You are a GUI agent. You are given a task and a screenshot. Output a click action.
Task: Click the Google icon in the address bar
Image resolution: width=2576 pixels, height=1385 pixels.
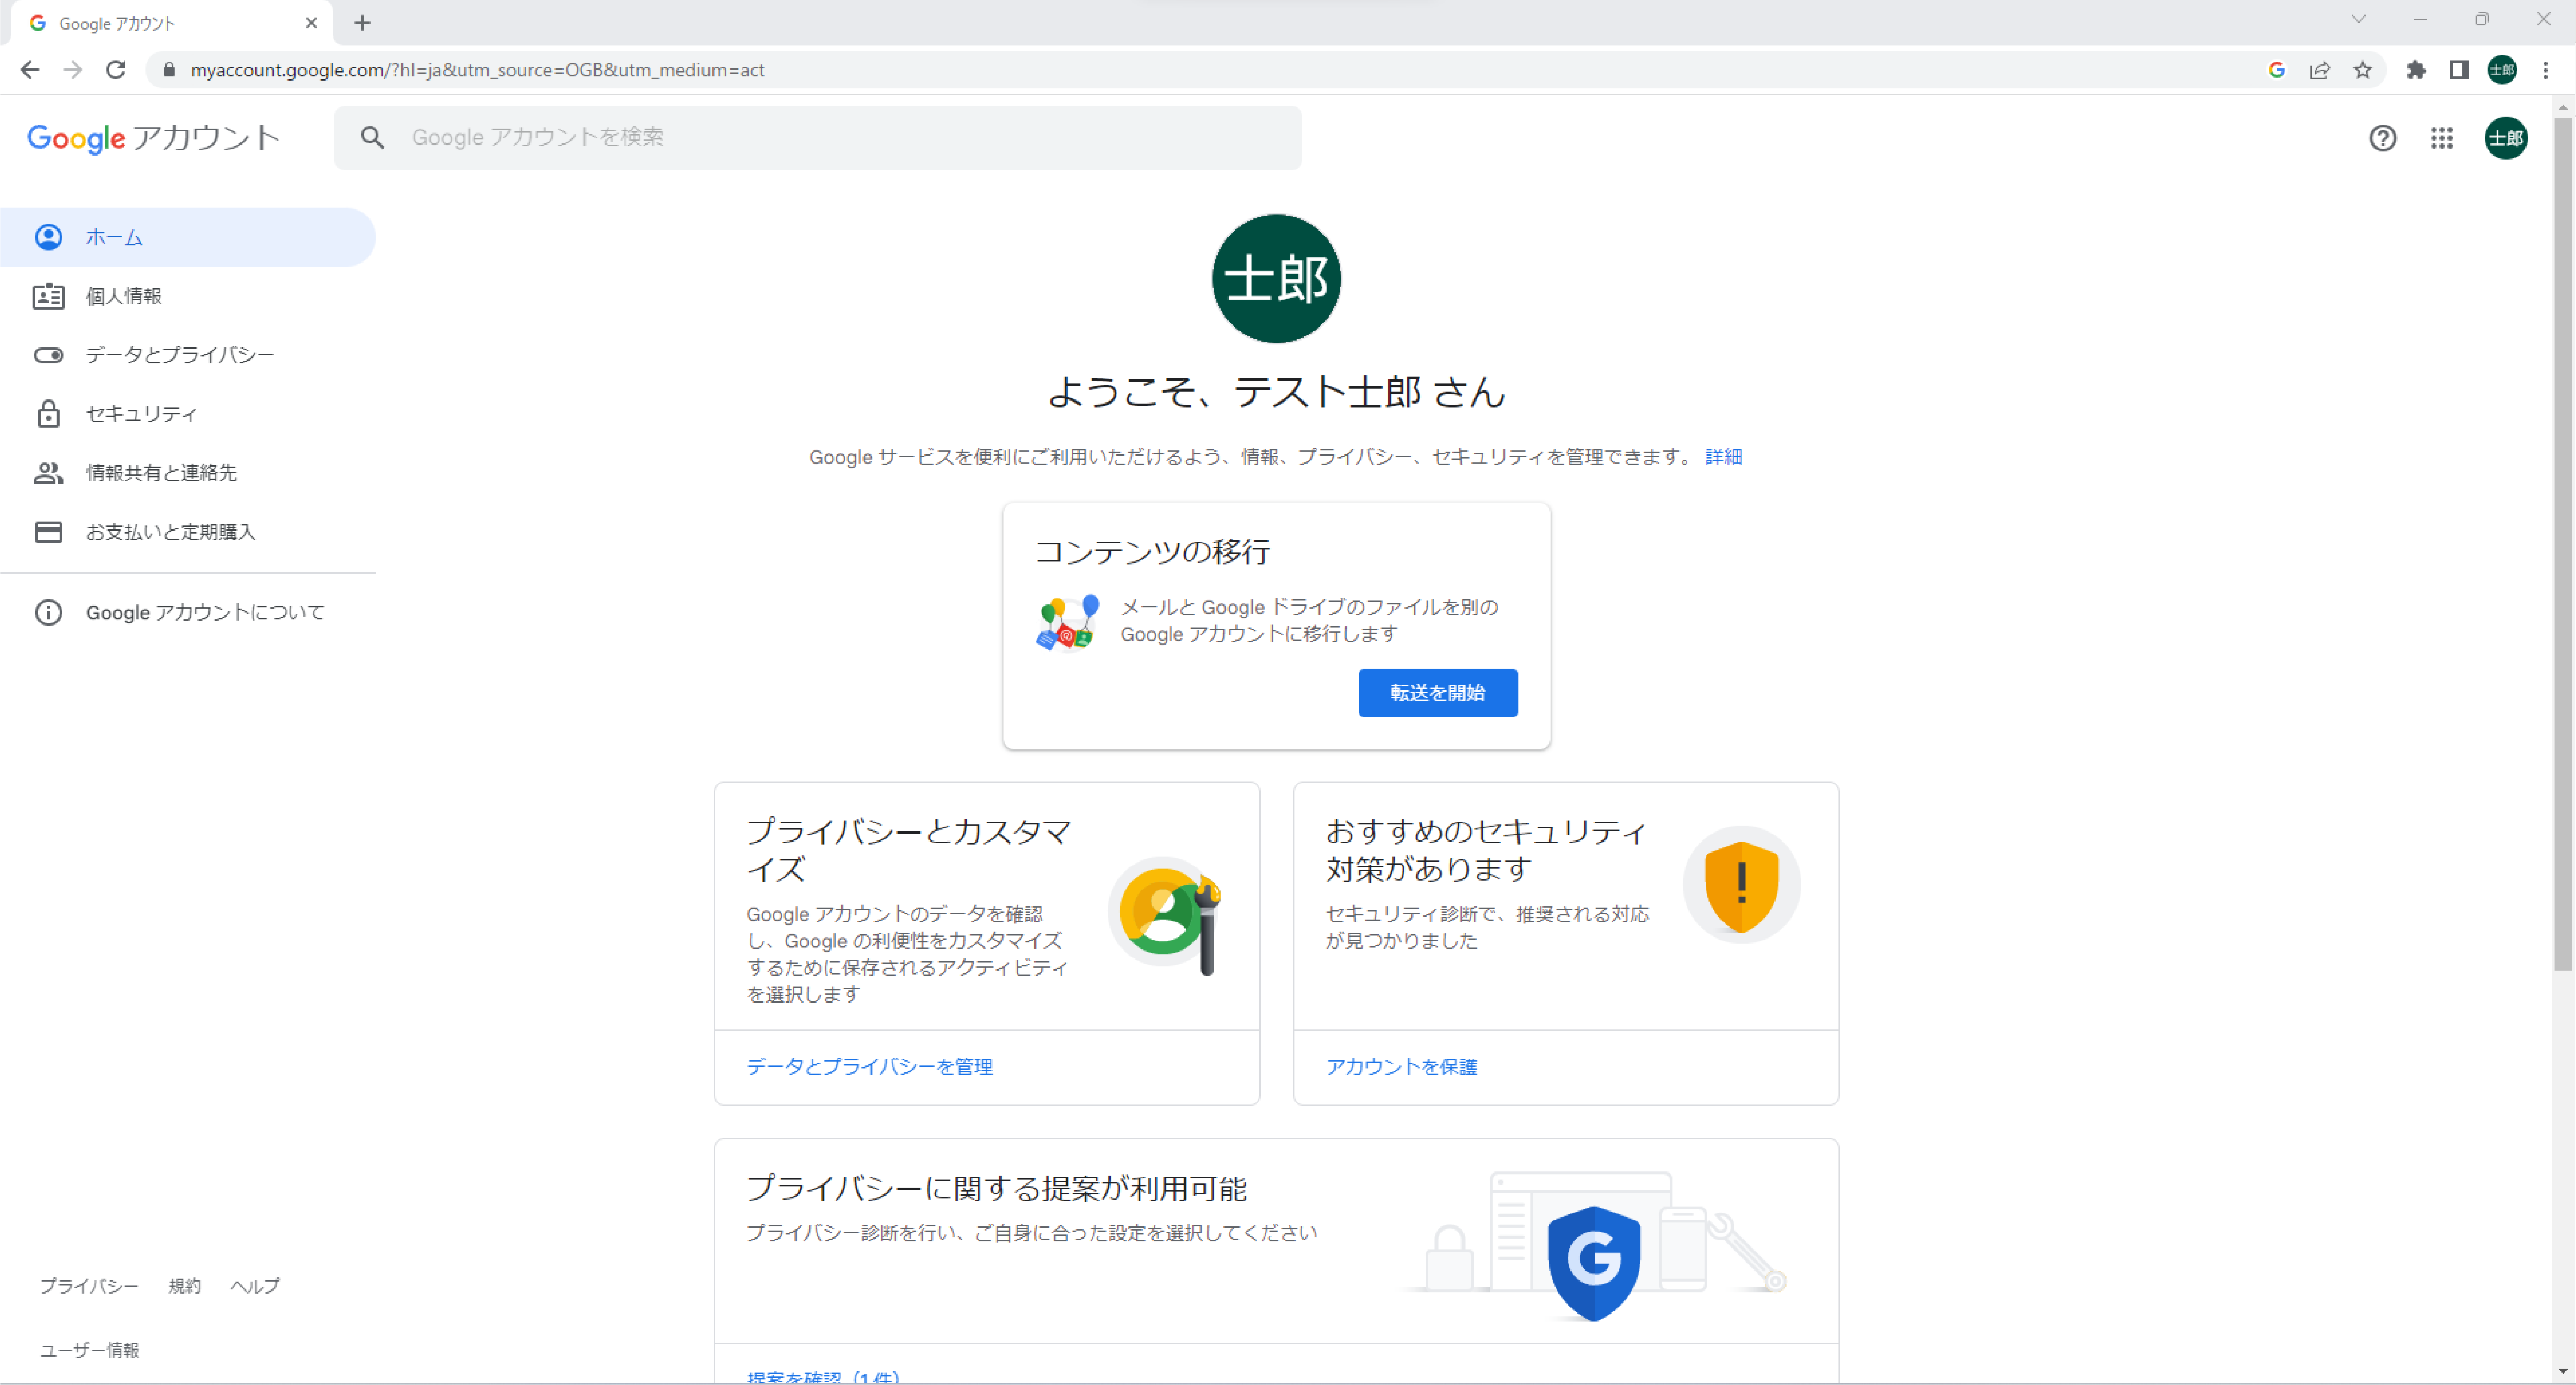click(2277, 70)
